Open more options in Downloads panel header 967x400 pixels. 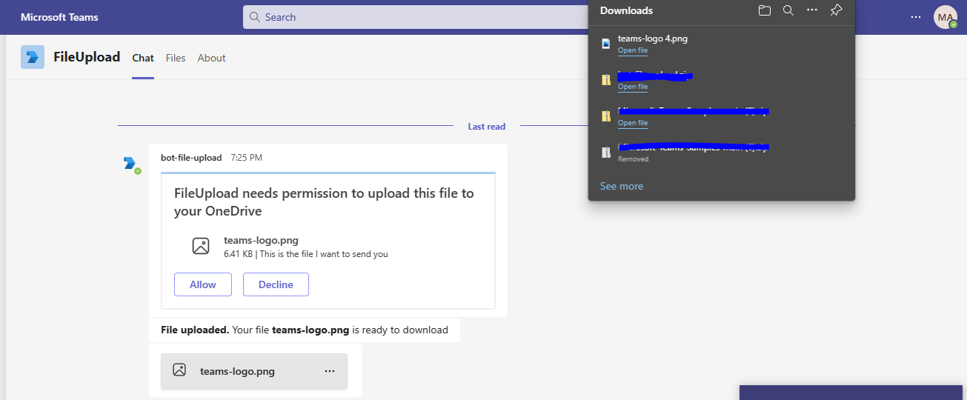point(812,10)
